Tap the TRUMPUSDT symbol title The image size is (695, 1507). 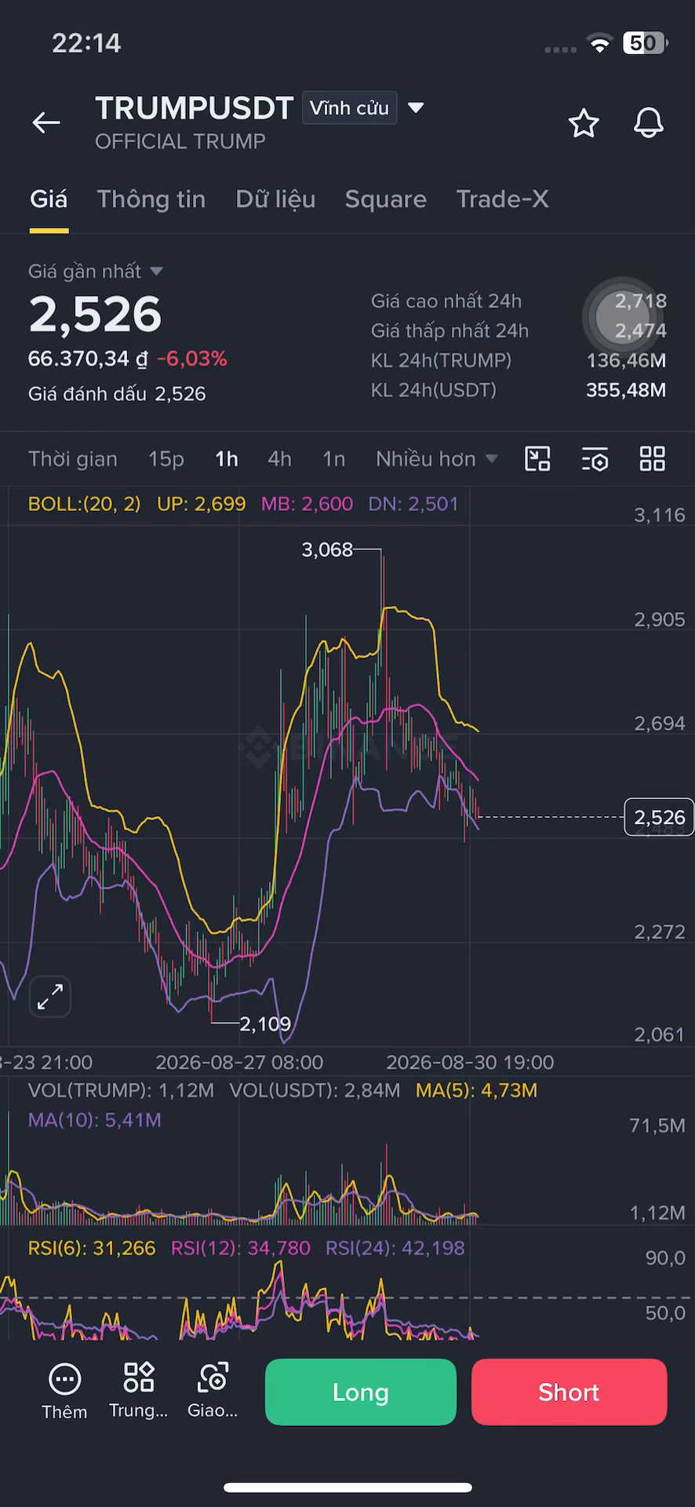pos(195,108)
